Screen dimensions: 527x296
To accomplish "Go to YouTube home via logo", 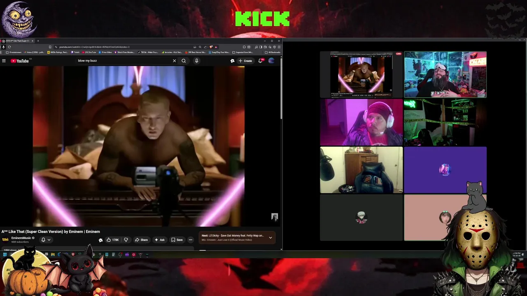I will [20, 61].
